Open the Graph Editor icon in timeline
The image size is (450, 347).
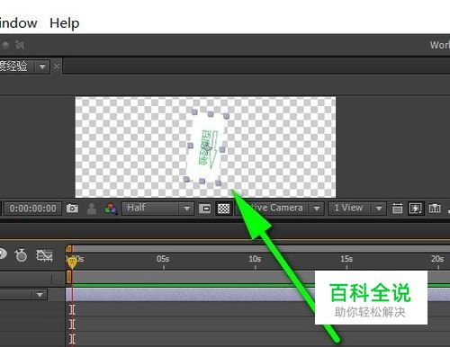44,255
